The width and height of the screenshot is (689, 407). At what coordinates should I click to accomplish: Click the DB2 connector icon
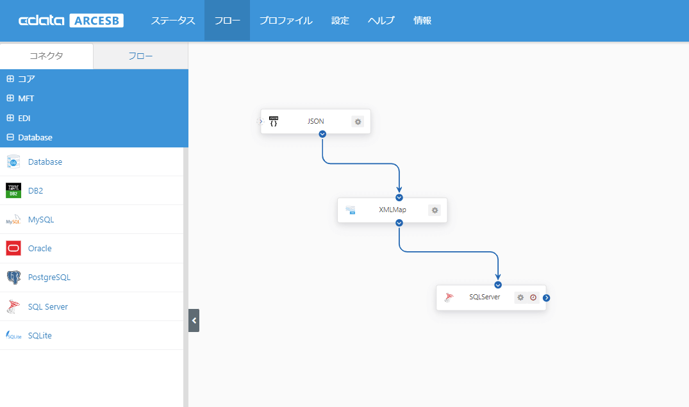13,190
